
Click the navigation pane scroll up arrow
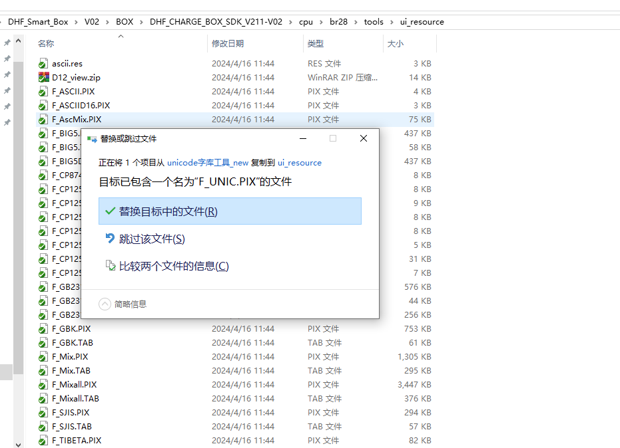(x=18, y=41)
